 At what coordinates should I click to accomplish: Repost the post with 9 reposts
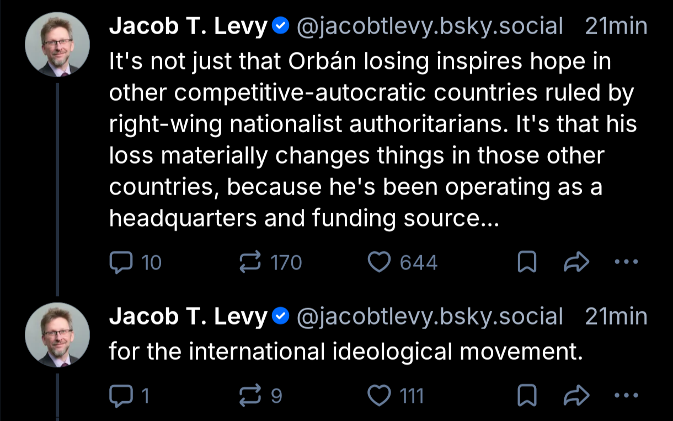250,395
